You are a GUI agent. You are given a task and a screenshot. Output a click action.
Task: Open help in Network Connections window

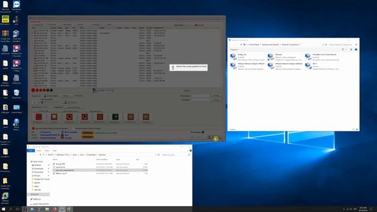[356, 49]
